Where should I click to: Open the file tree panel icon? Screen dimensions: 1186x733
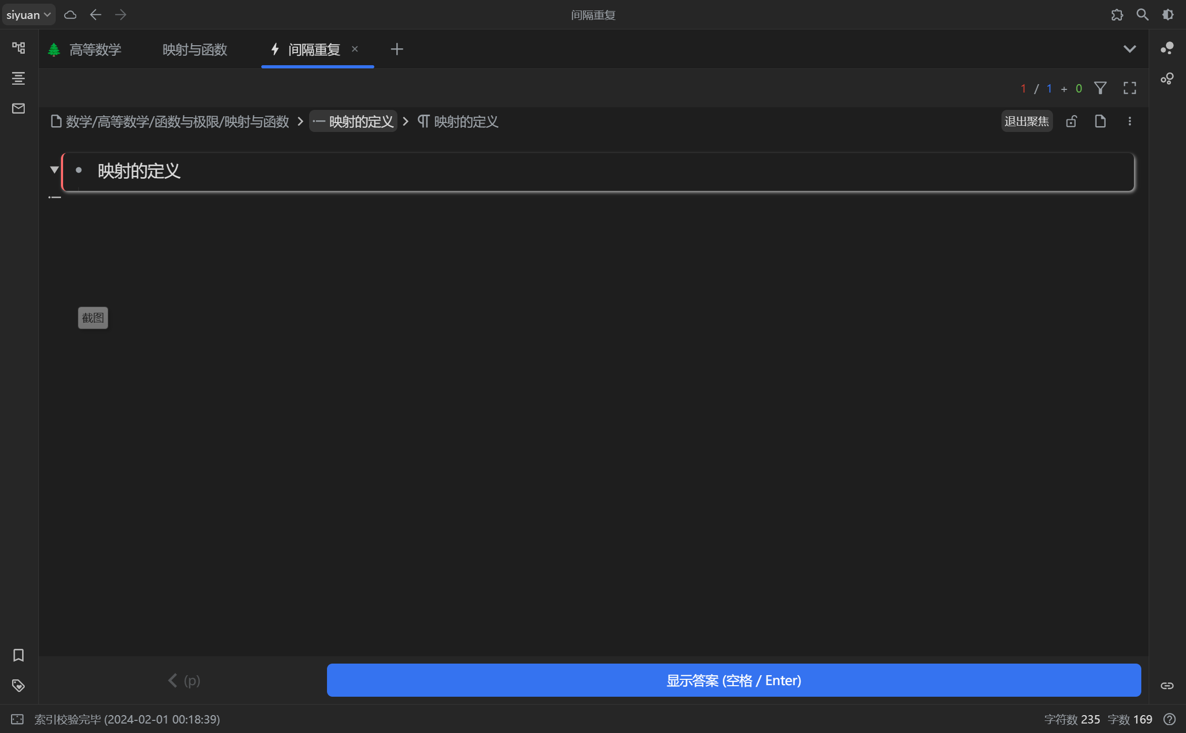pyautogui.click(x=18, y=48)
